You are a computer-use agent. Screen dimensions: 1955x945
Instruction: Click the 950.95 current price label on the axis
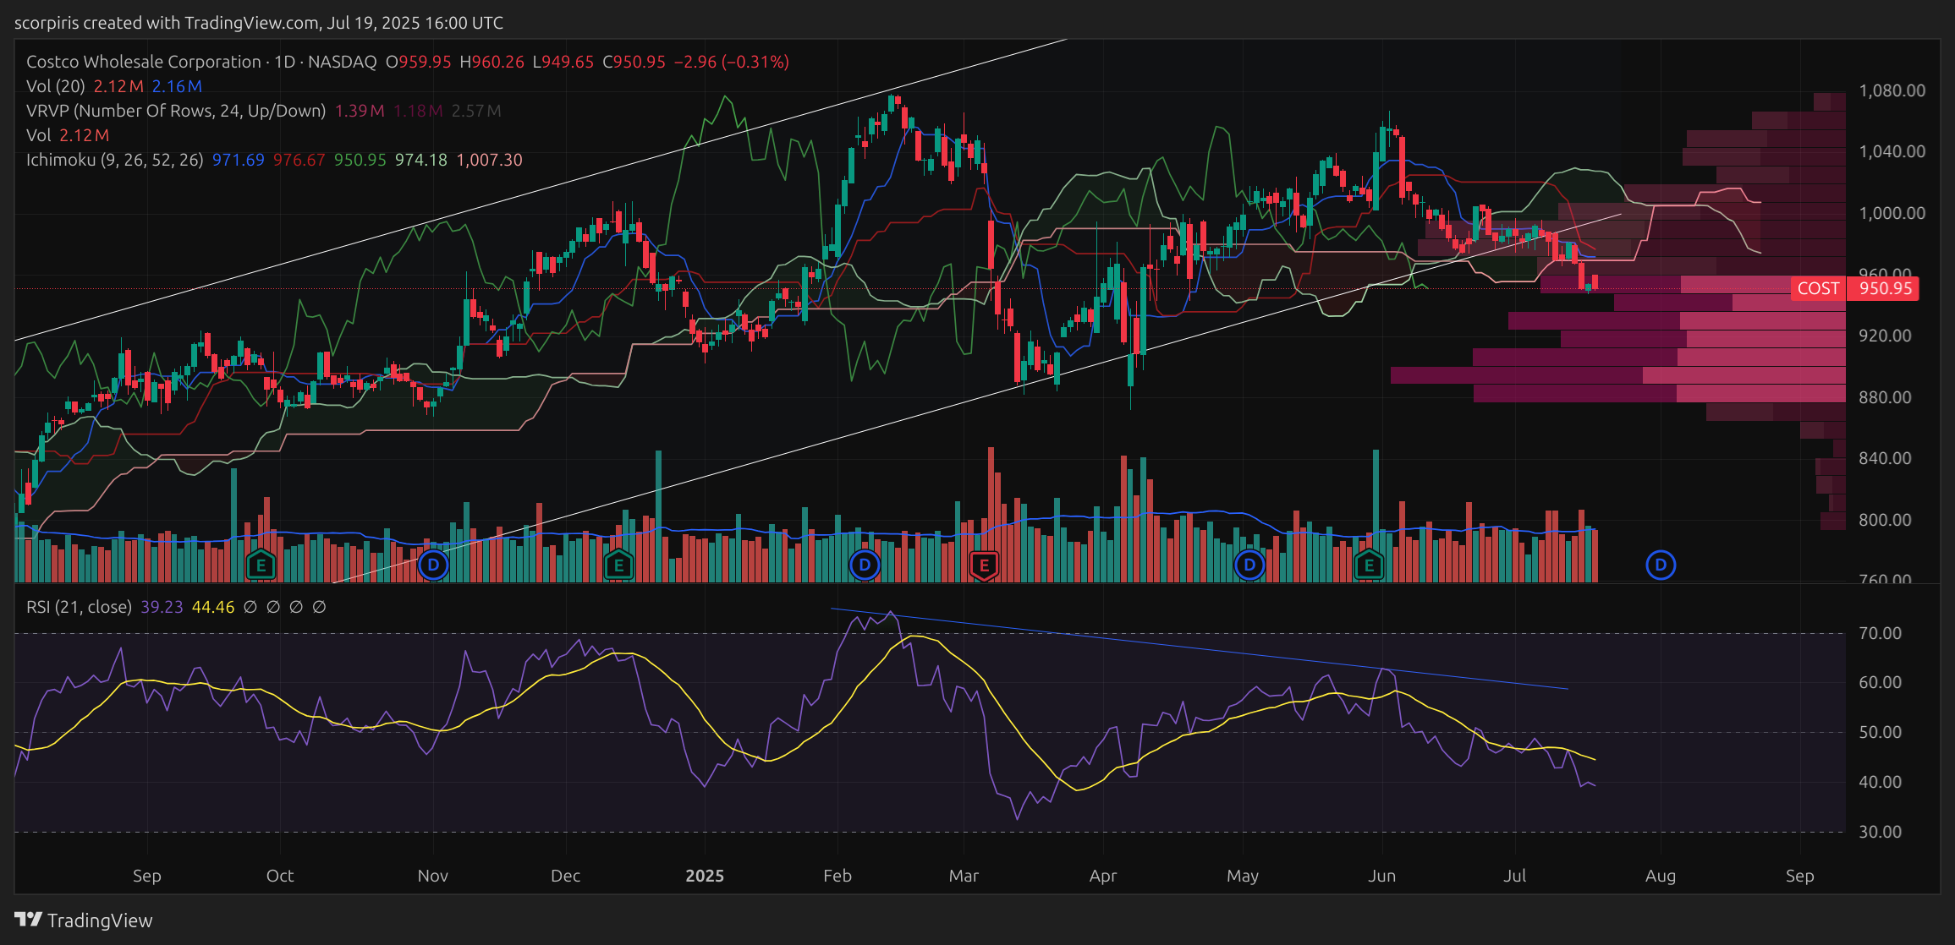point(1886,288)
